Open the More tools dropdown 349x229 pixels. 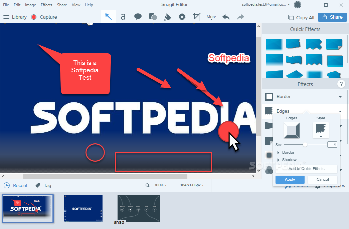tap(211, 17)
